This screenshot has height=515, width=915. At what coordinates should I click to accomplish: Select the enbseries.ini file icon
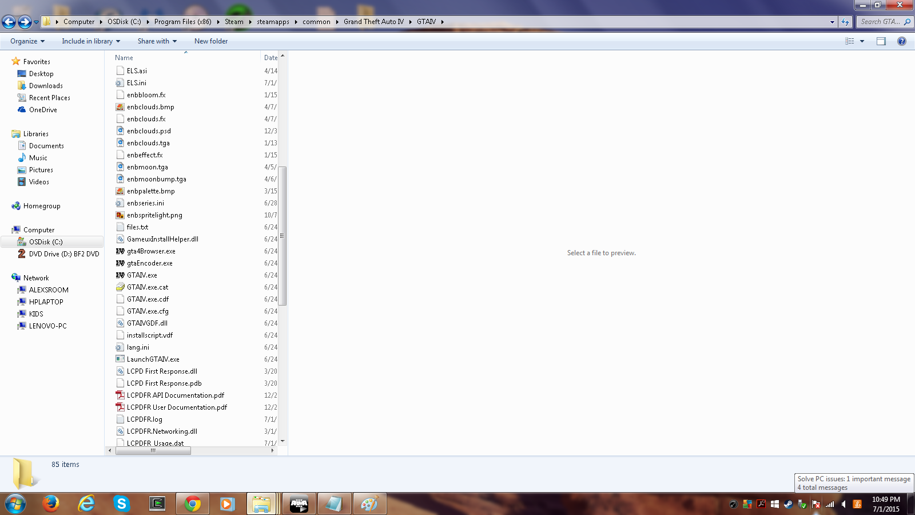point(120,203)
